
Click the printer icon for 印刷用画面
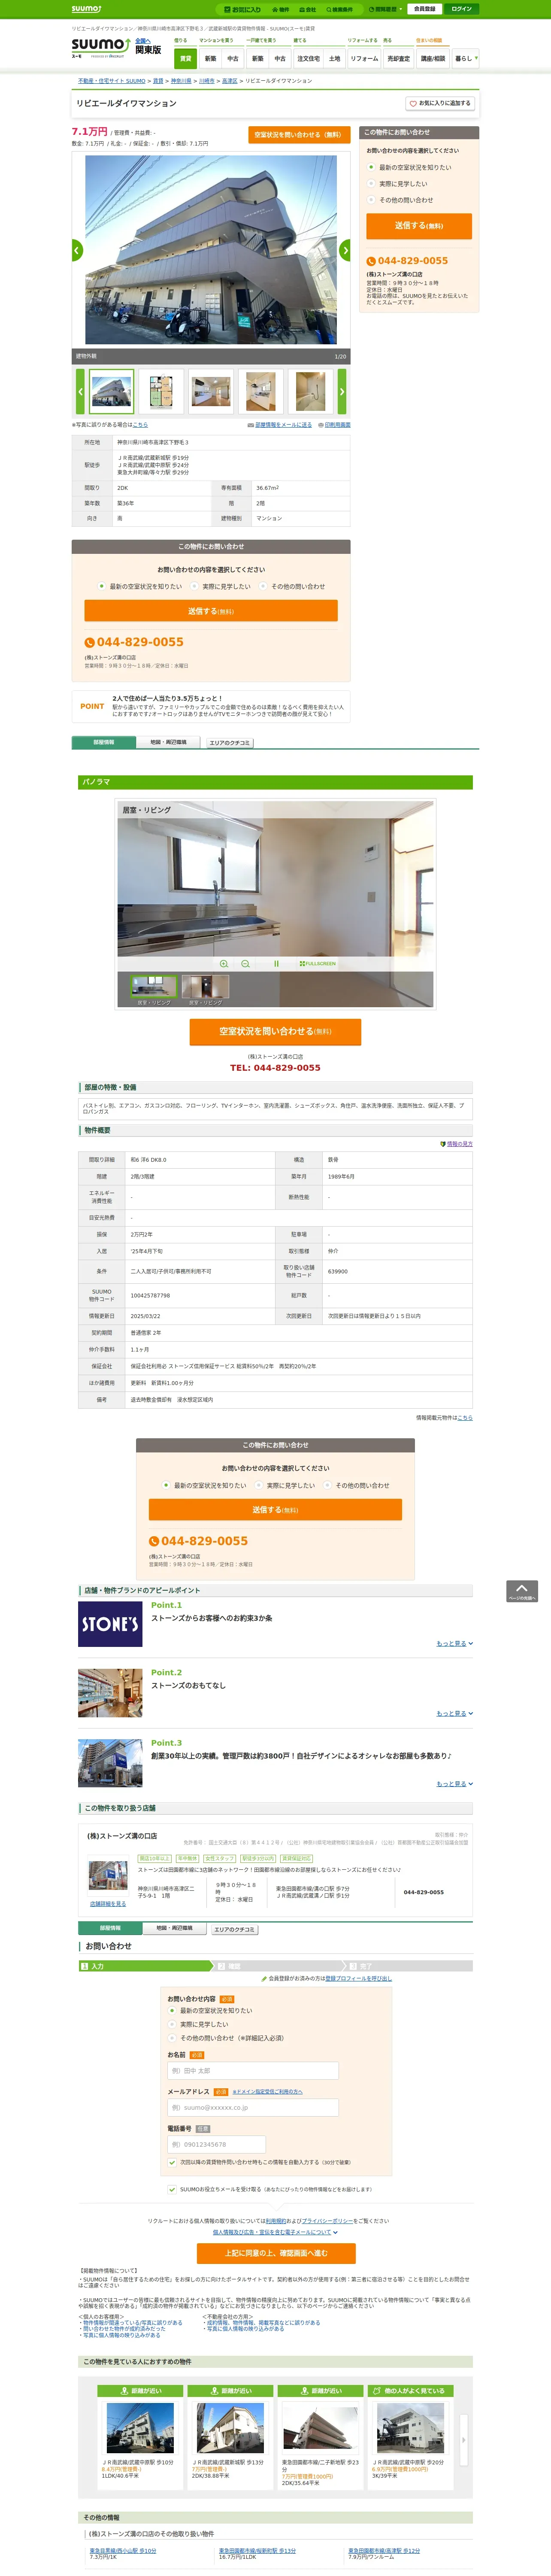click(320, 425)
